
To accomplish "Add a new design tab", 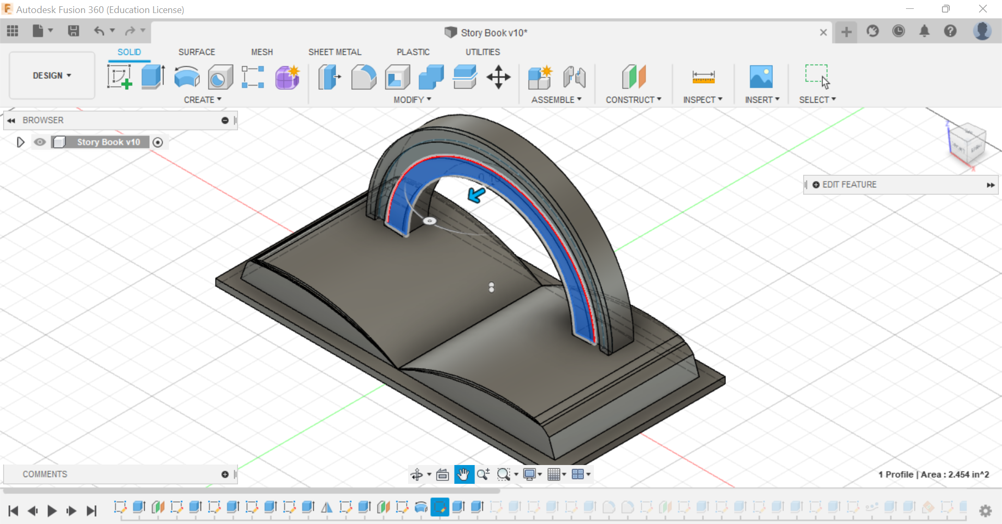I will coord(846,32).
